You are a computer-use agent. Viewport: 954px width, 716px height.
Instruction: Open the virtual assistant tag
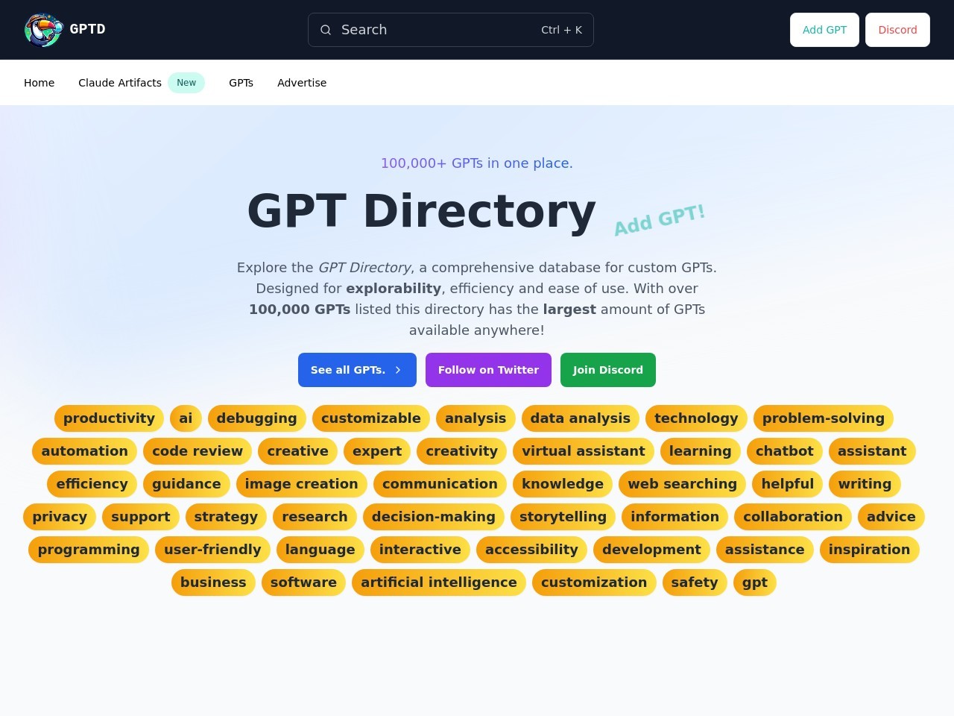[x=584, y=451]
